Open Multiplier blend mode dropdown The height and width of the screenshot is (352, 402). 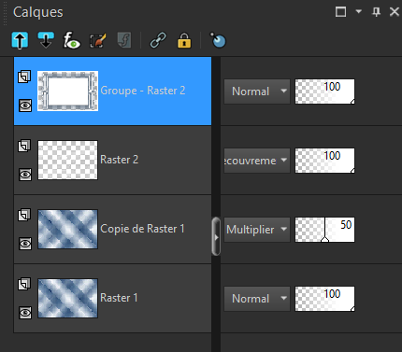[257, 230]
